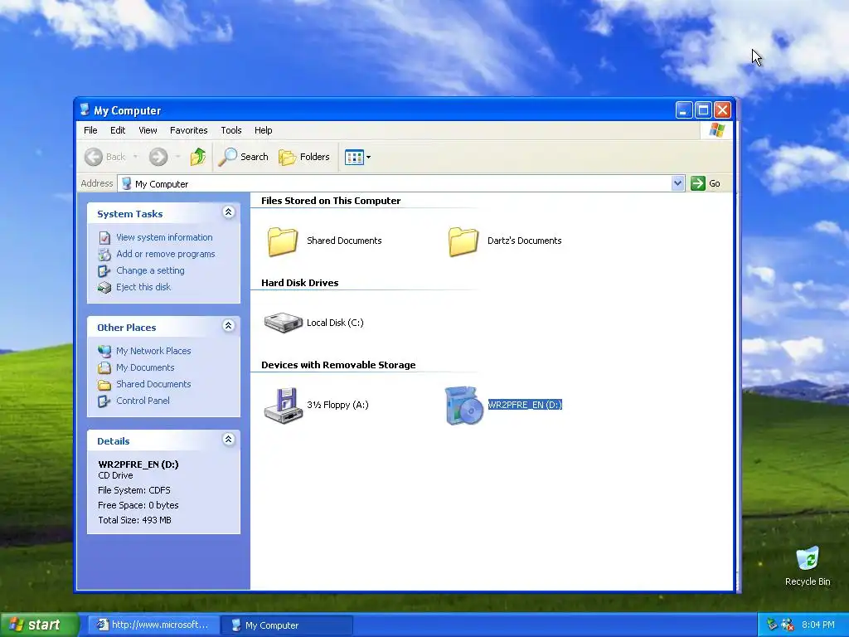Image resolution: width=849 pixels, height=637 pixels.
Task: Click the Forward navigation arrow
Action: (x=158, y=157)
